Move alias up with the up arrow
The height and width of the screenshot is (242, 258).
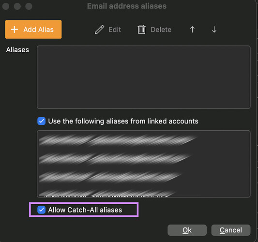click(192, 30)
